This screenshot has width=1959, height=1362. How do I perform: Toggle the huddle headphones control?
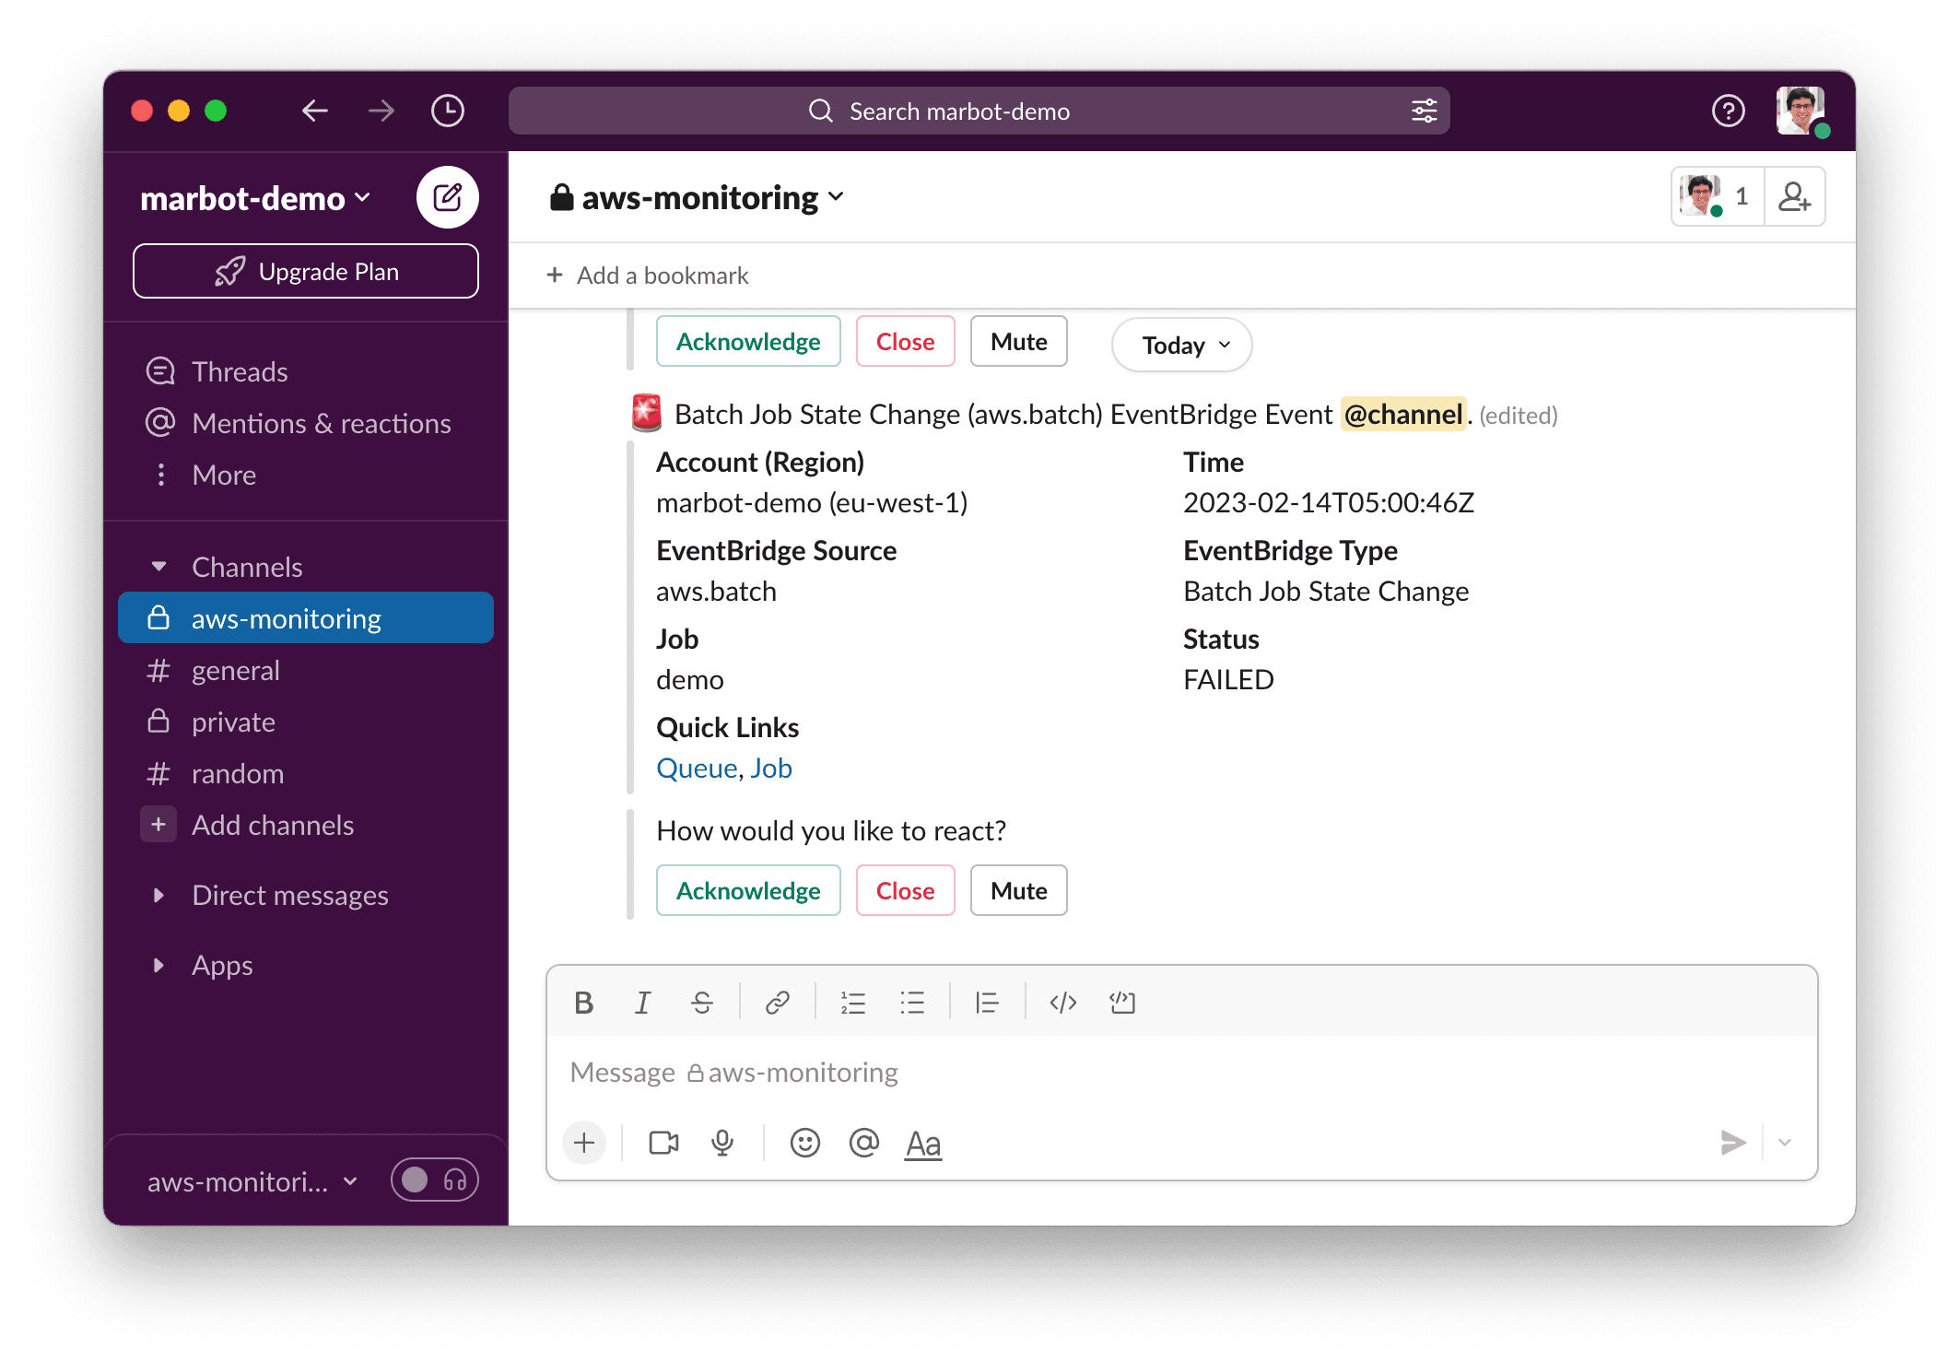(434, 1180)
